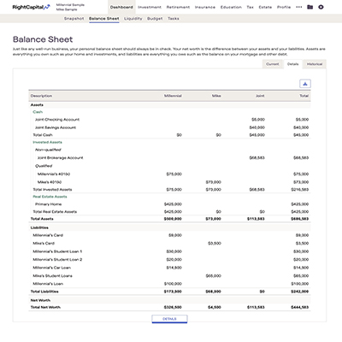Click the Description column header

tap(41, 96)
